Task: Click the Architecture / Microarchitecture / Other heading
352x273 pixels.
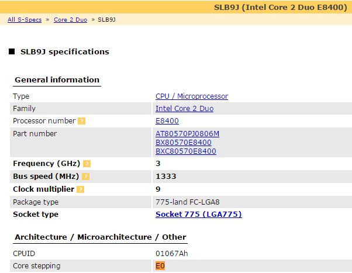Action: pos(101,237)
